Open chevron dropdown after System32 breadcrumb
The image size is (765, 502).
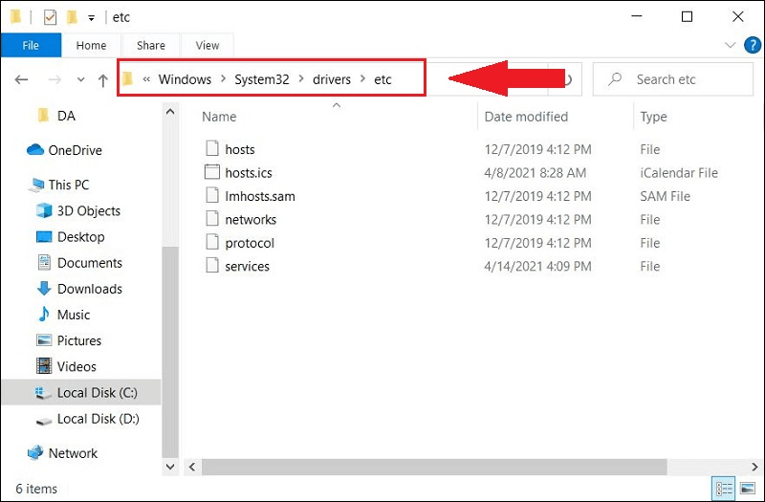click(x=301, y=78)
